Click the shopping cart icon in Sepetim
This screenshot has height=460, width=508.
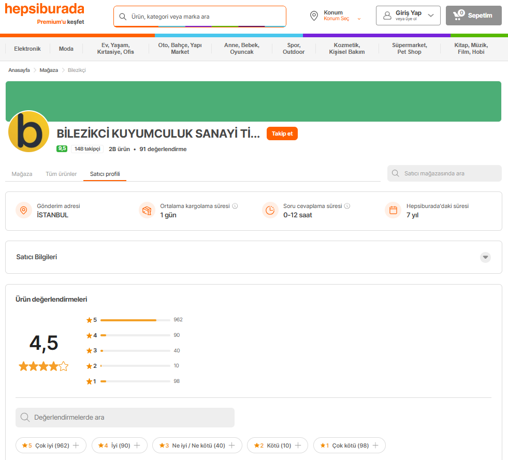pos(459,15)
